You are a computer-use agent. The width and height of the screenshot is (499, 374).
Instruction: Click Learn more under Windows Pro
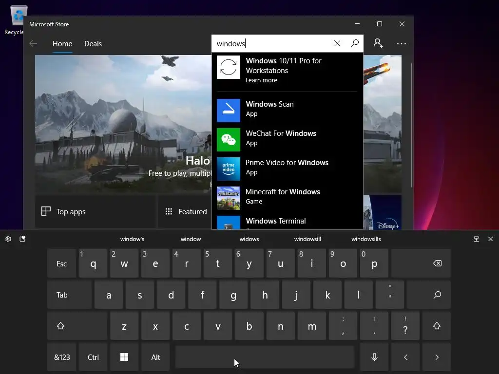(261, 80)
